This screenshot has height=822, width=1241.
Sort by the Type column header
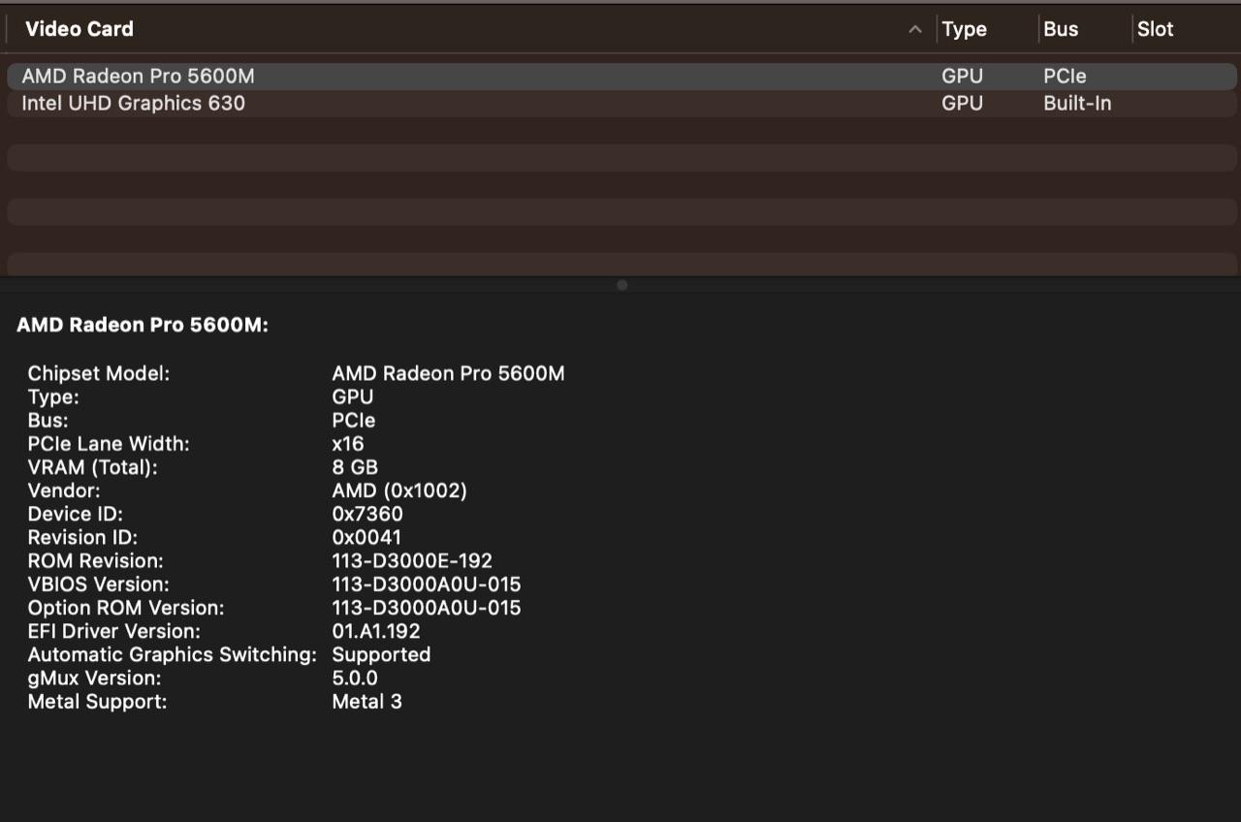(964, 29)
